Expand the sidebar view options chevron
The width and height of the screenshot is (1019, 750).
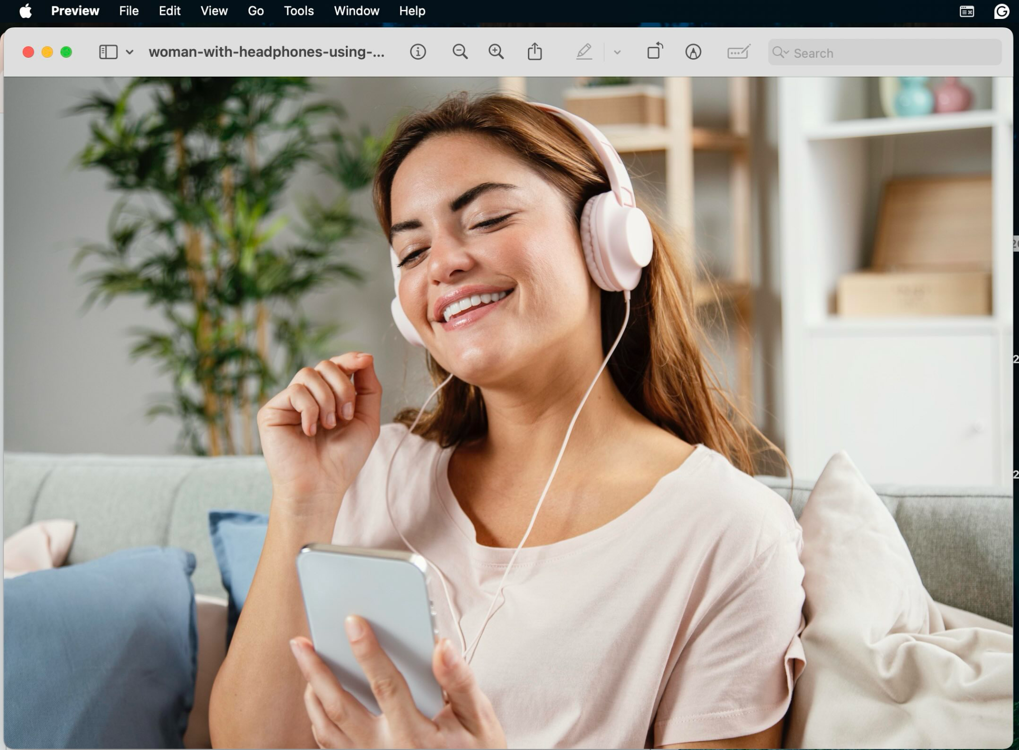pyautogui.click(x=129, y=52)
